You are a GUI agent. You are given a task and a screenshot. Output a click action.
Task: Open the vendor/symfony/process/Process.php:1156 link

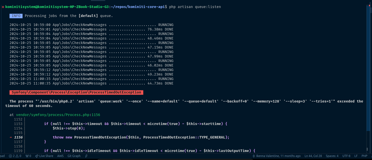click(58, 115)
